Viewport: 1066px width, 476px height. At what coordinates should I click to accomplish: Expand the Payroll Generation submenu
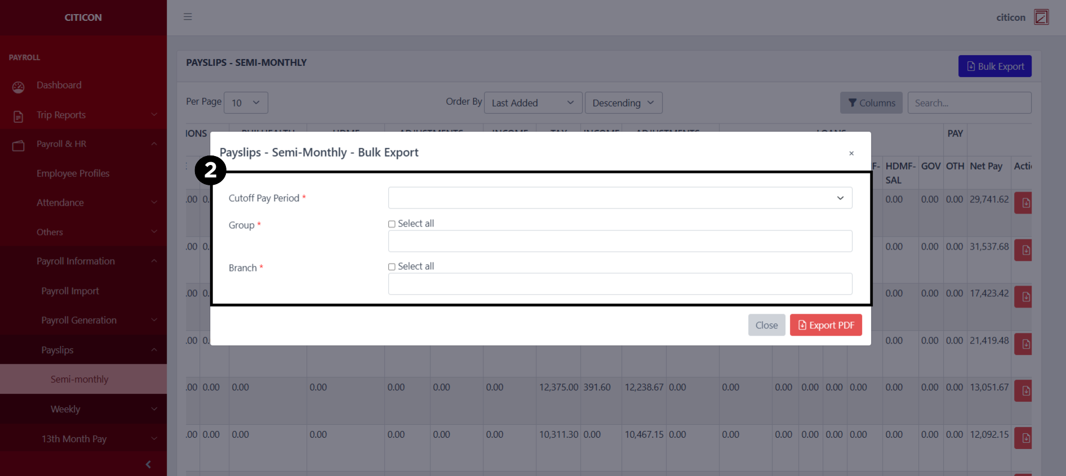[83, 320]
